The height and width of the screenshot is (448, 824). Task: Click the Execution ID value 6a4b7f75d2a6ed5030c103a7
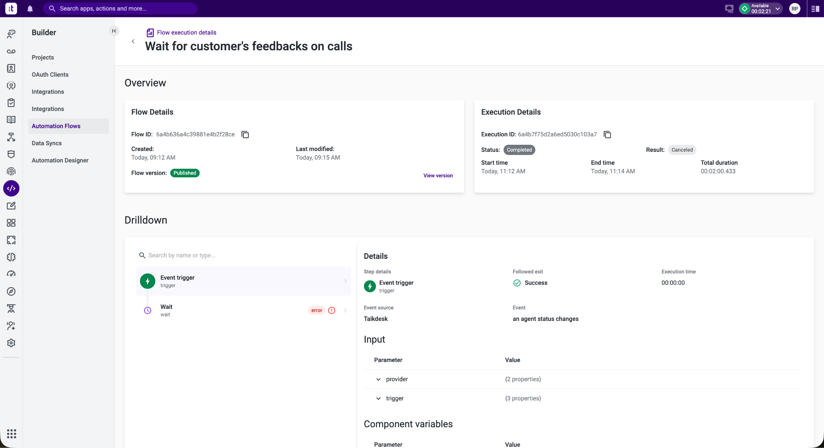557,134
